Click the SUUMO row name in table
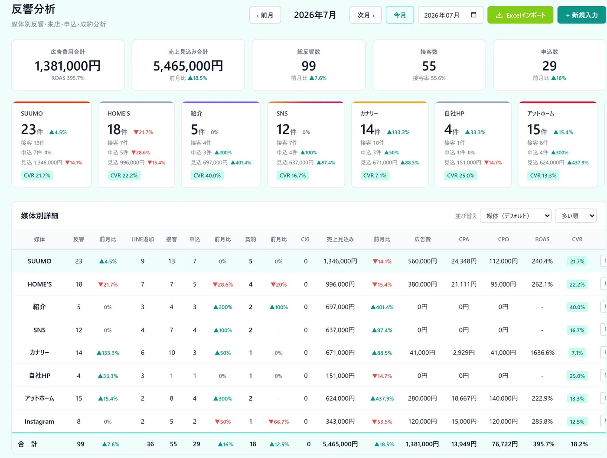Image resolution: width=607 pixels, height=458 pixels. (x=39, y=261)
